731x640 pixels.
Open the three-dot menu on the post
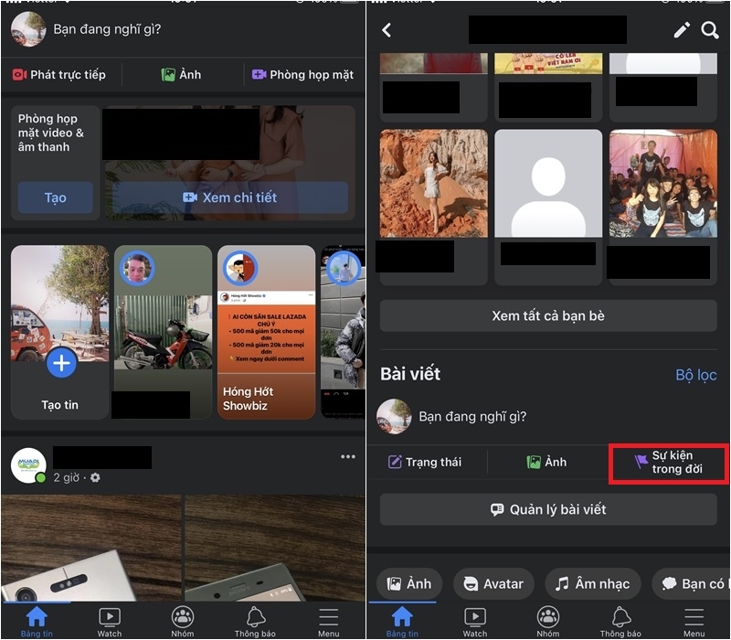click(x=347, y=456)
